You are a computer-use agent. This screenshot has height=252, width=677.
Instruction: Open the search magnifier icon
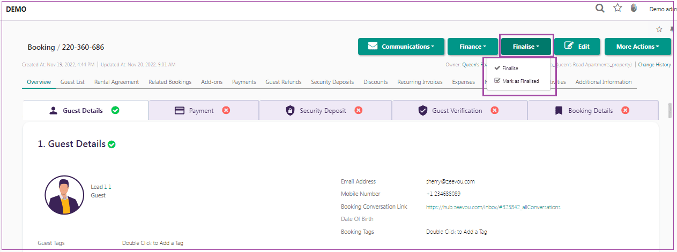pyautogui.click(x=600, y=8)
